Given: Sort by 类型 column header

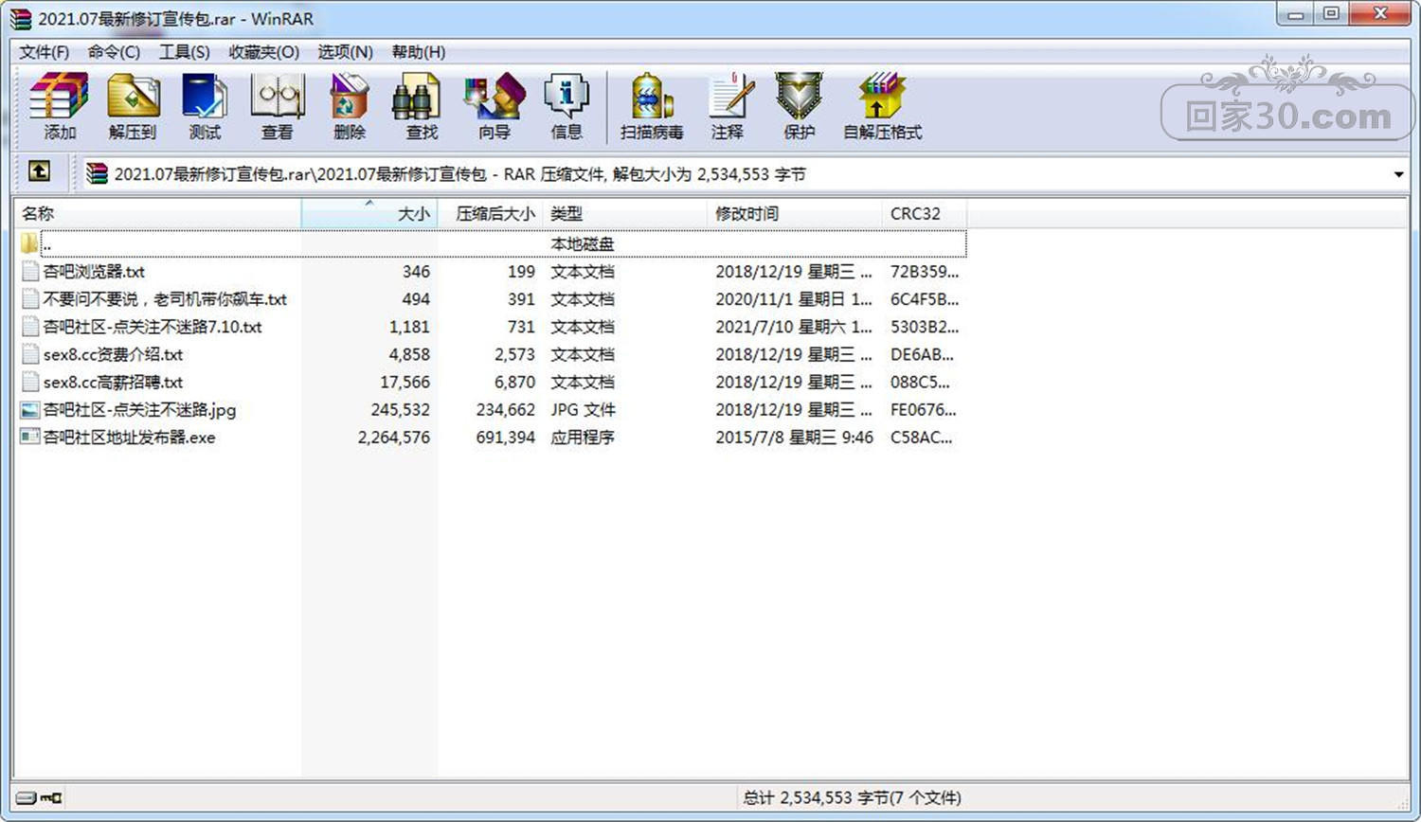Looking at the screenshot, I should pos(625,214).
